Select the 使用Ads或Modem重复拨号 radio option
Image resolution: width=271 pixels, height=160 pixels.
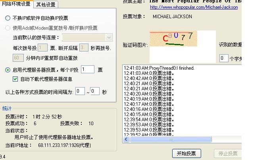(x=8, y=28)
